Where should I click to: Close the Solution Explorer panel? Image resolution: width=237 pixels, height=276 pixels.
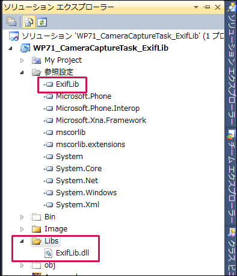[218, 7]
